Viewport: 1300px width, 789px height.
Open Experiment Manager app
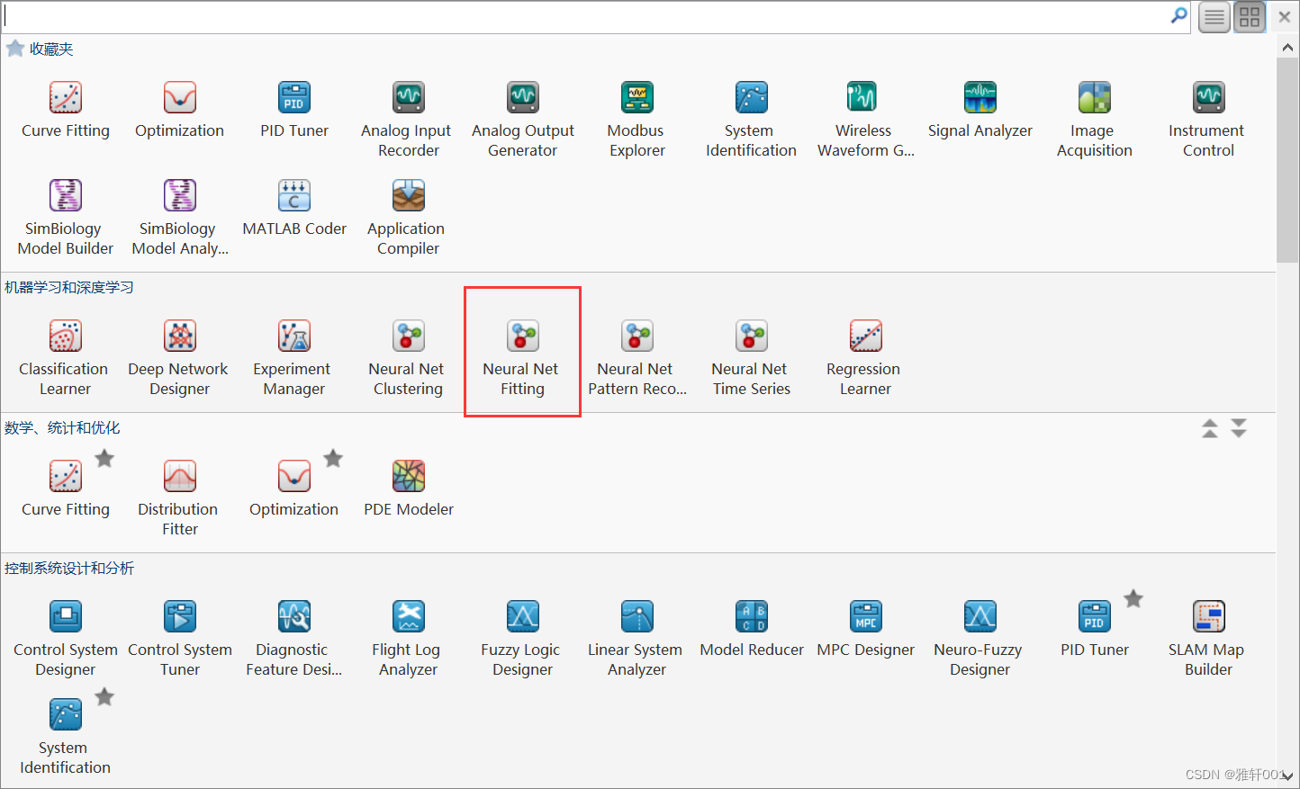[x=294, y=359]
